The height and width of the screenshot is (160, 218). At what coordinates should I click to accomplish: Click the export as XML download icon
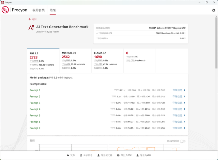click(x=138, y=155)
